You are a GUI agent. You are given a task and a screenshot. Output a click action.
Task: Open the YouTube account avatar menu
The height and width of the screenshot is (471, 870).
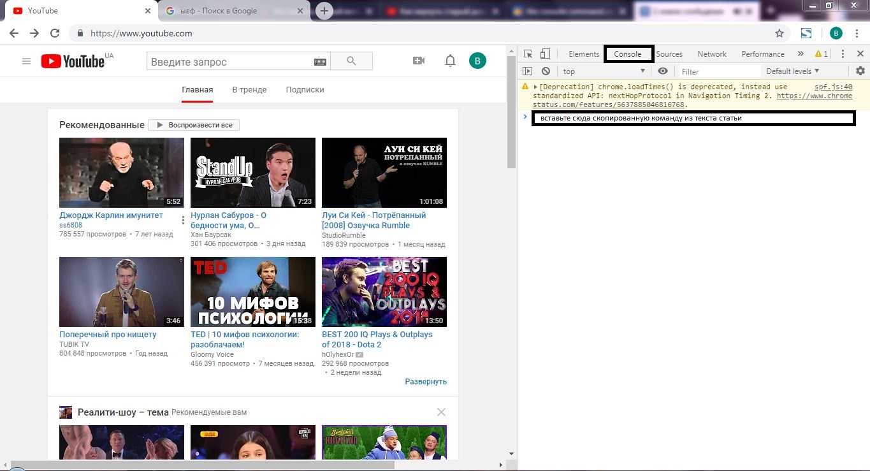[x=477, y=61]
